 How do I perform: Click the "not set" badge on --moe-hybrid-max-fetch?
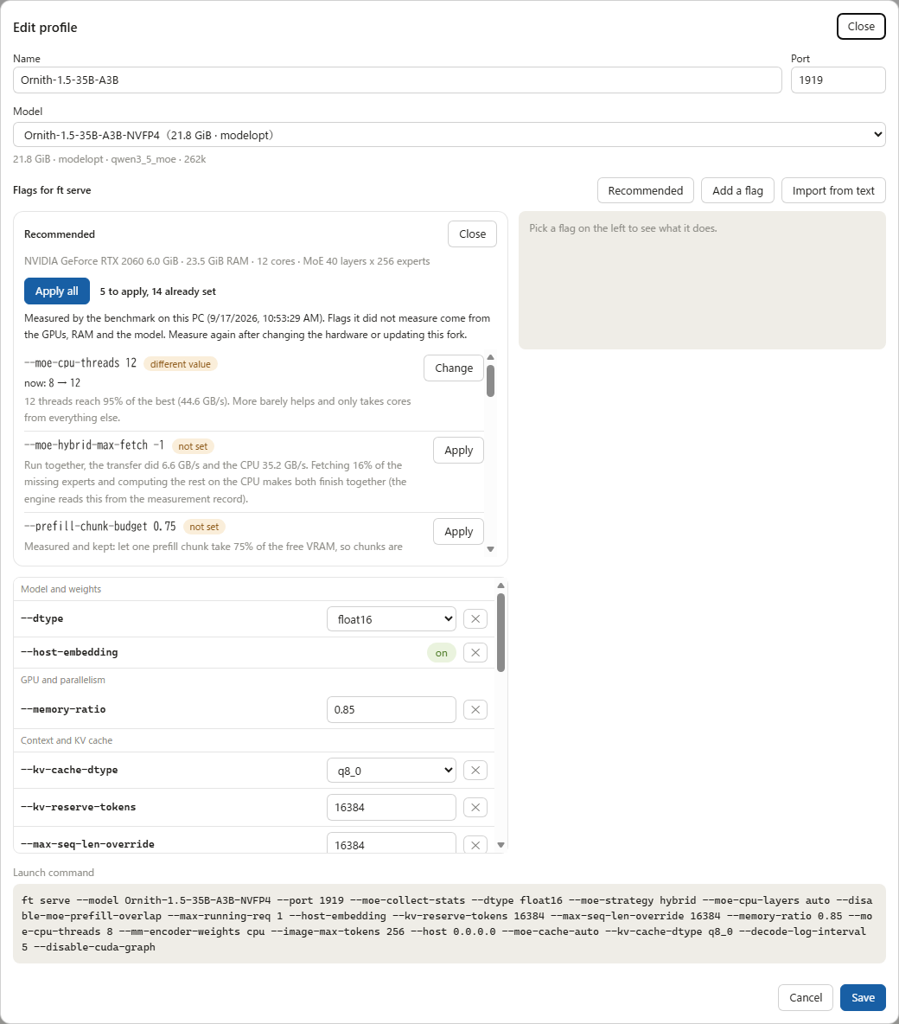(193, 446)
